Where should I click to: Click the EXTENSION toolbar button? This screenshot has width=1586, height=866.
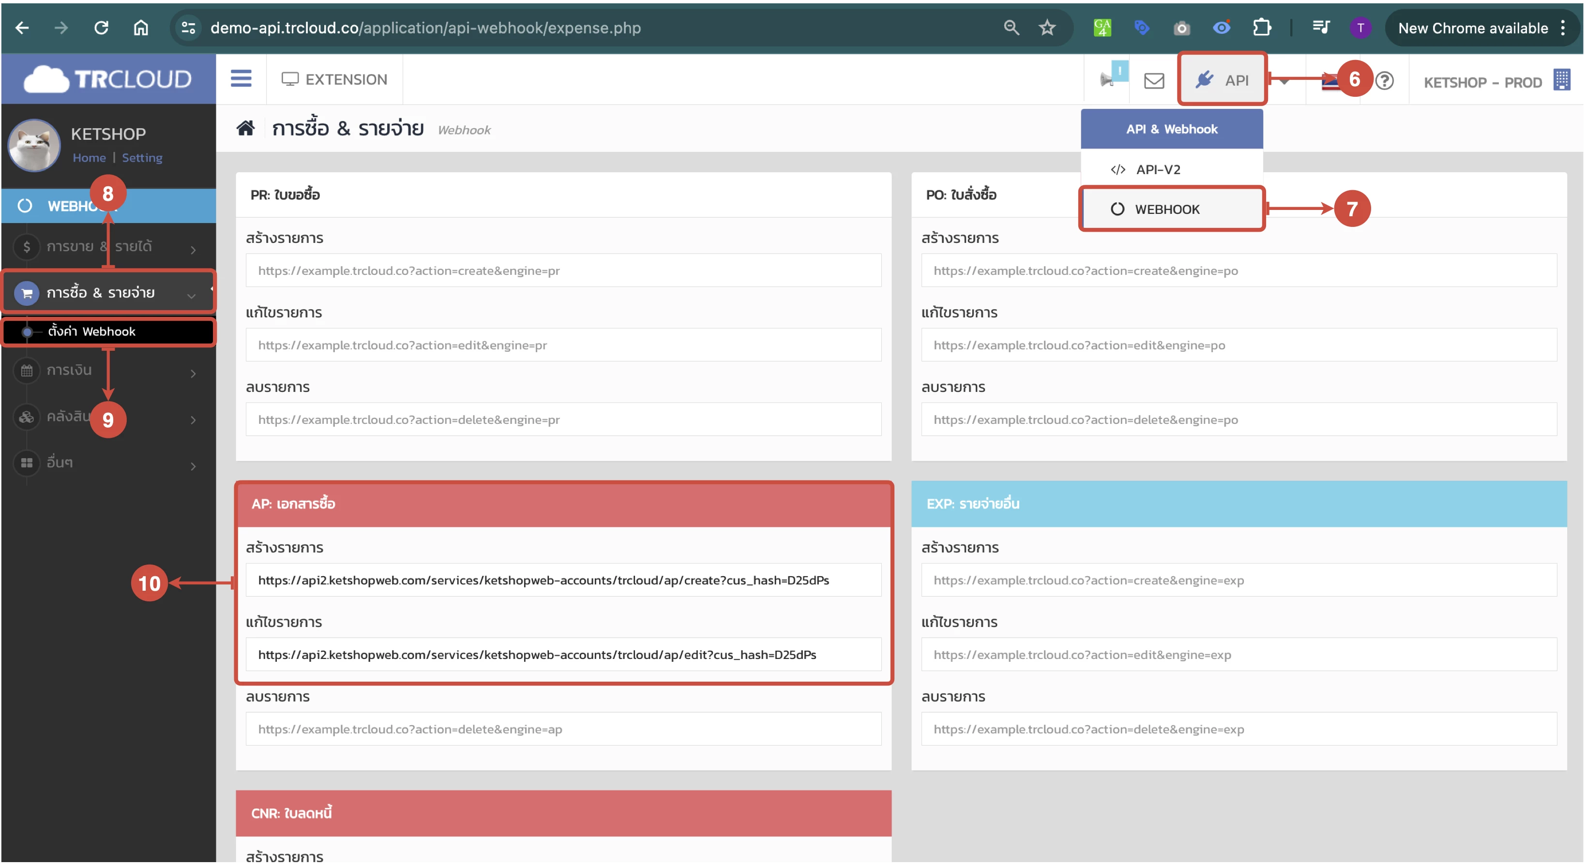334,79
